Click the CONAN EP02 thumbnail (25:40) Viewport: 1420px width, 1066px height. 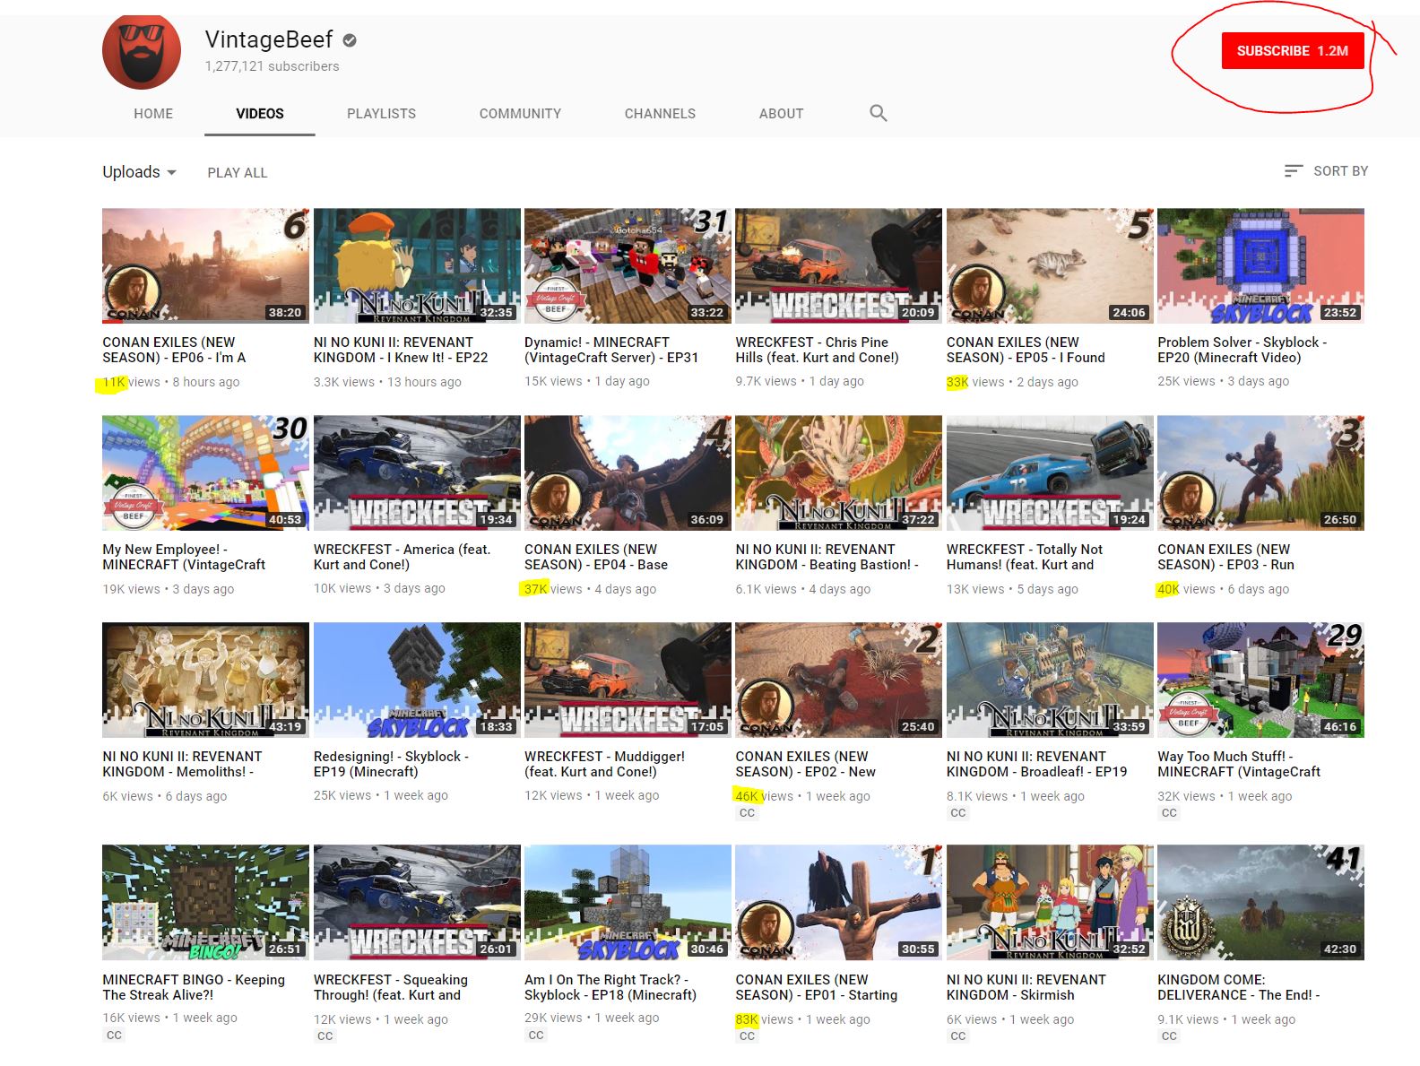click(x=838, y=680)
